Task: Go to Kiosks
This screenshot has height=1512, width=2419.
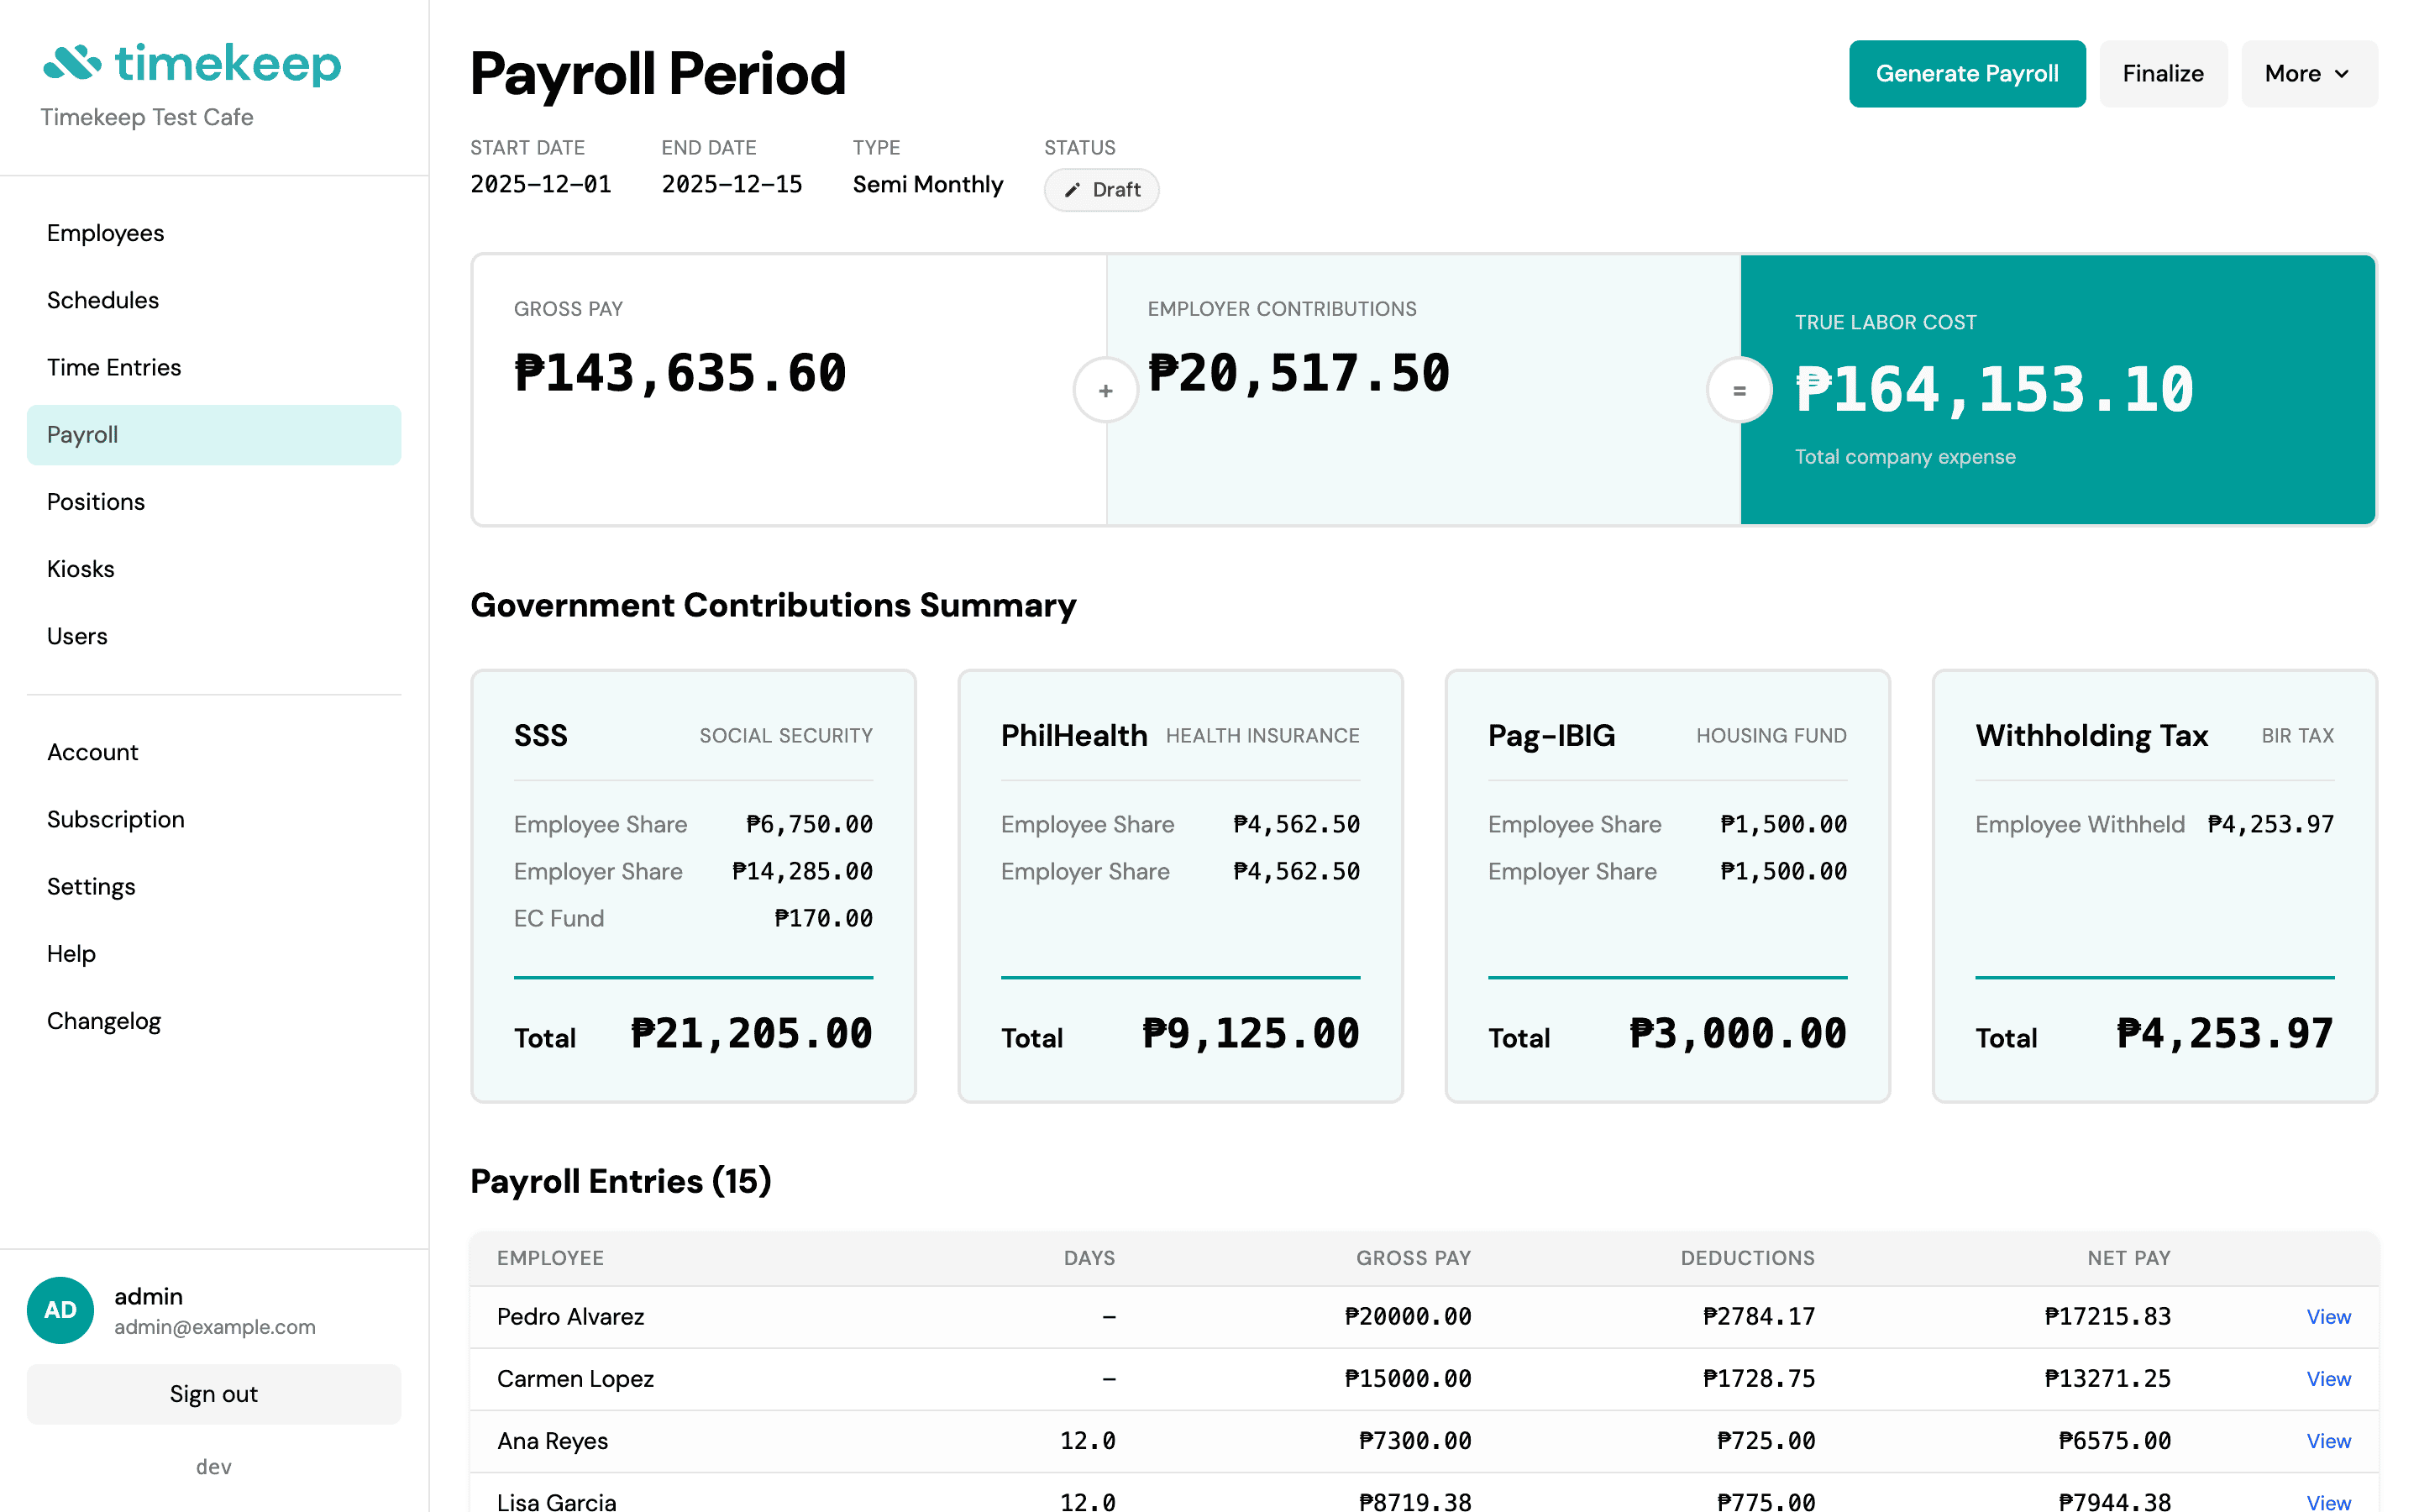Action: (80, 568)
